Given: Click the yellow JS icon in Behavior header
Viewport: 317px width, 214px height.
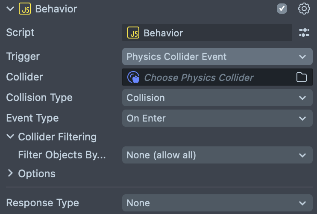Looking at the screenshot, I should (25, 9).
